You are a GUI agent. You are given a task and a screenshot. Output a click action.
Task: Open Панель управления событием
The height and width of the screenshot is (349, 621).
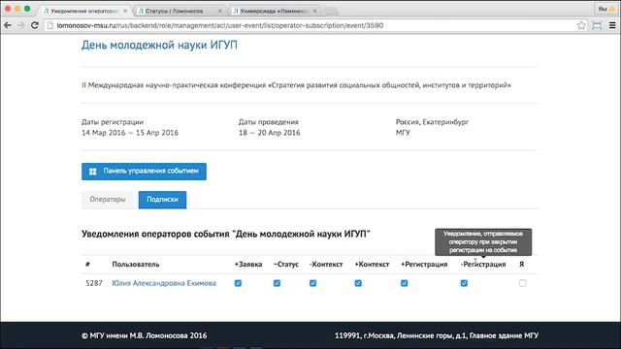144,172
